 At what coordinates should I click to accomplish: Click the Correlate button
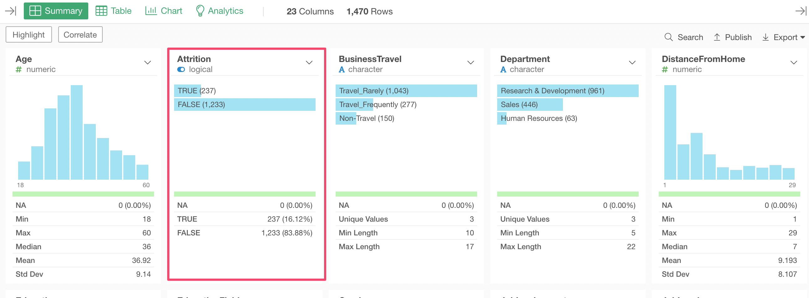pyautogui.click(x=80, y=34)
